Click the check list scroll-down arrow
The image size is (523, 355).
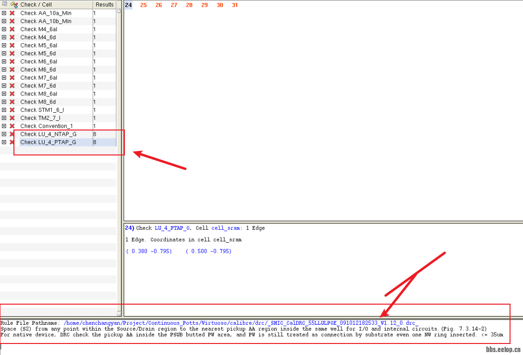click(x=119, y=313)
